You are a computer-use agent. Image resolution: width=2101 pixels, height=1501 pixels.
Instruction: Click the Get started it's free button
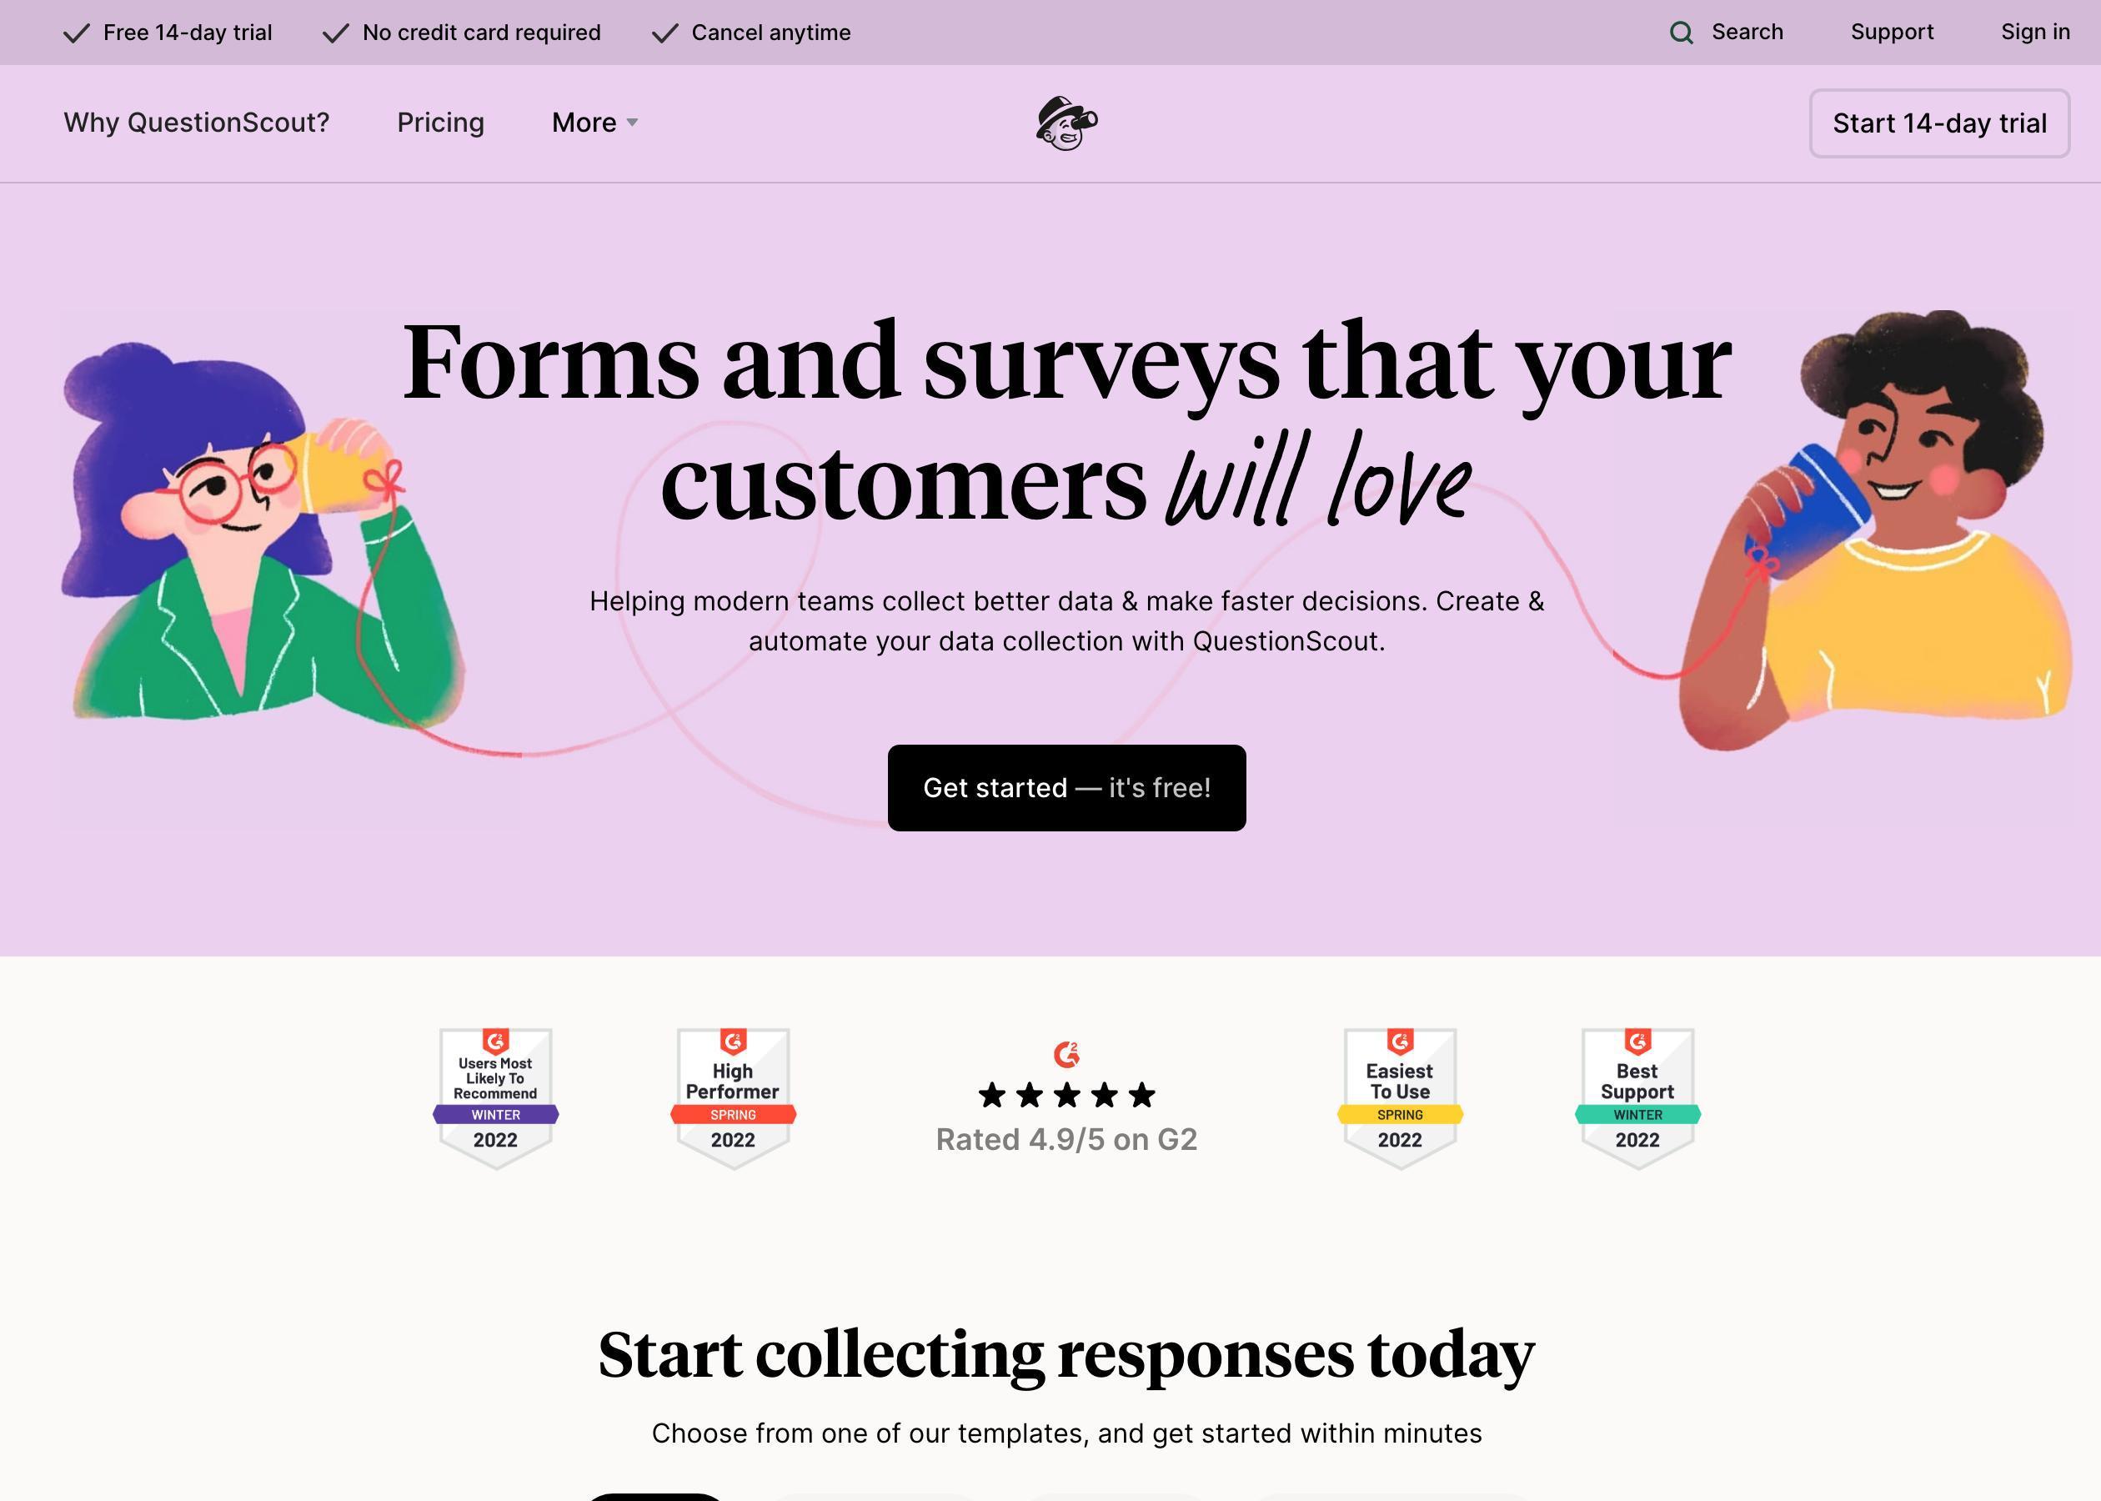click(x=1066, y=786)
